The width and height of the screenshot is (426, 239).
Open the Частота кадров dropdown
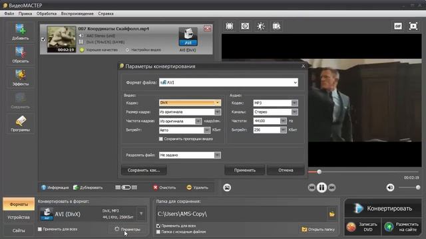(180, 121)
